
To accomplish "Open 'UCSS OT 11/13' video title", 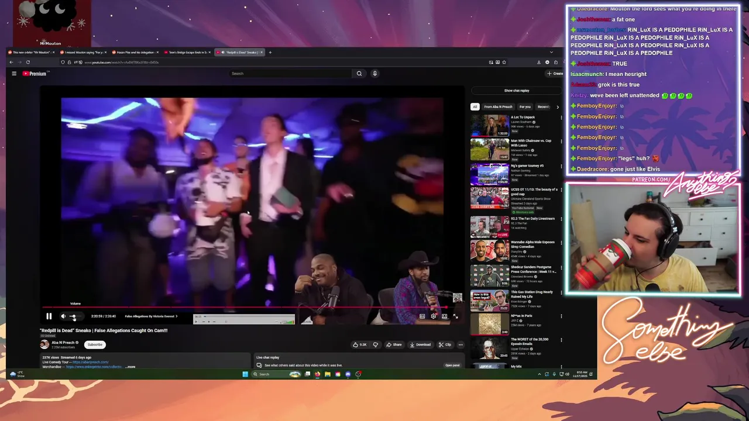I will 534,192.
